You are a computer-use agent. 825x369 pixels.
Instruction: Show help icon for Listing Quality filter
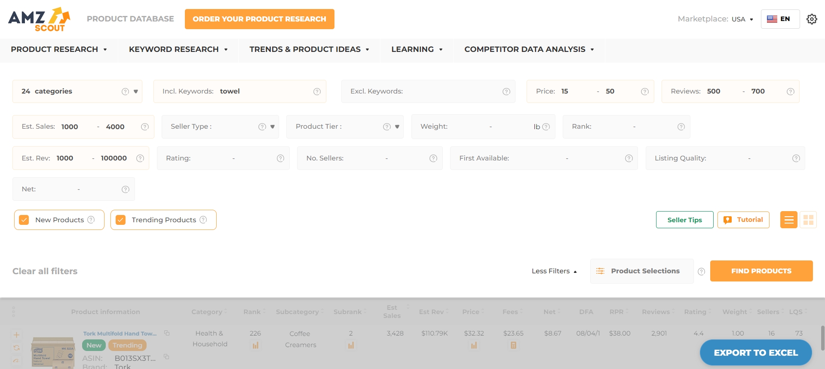point(796,158)
